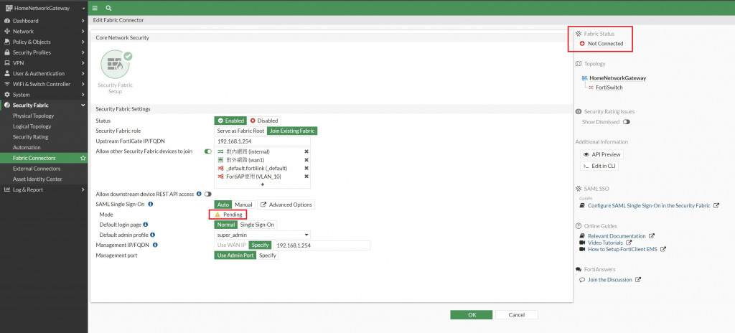Toggle Allow other Security Fabric devices to join

[x=208, y=151]
